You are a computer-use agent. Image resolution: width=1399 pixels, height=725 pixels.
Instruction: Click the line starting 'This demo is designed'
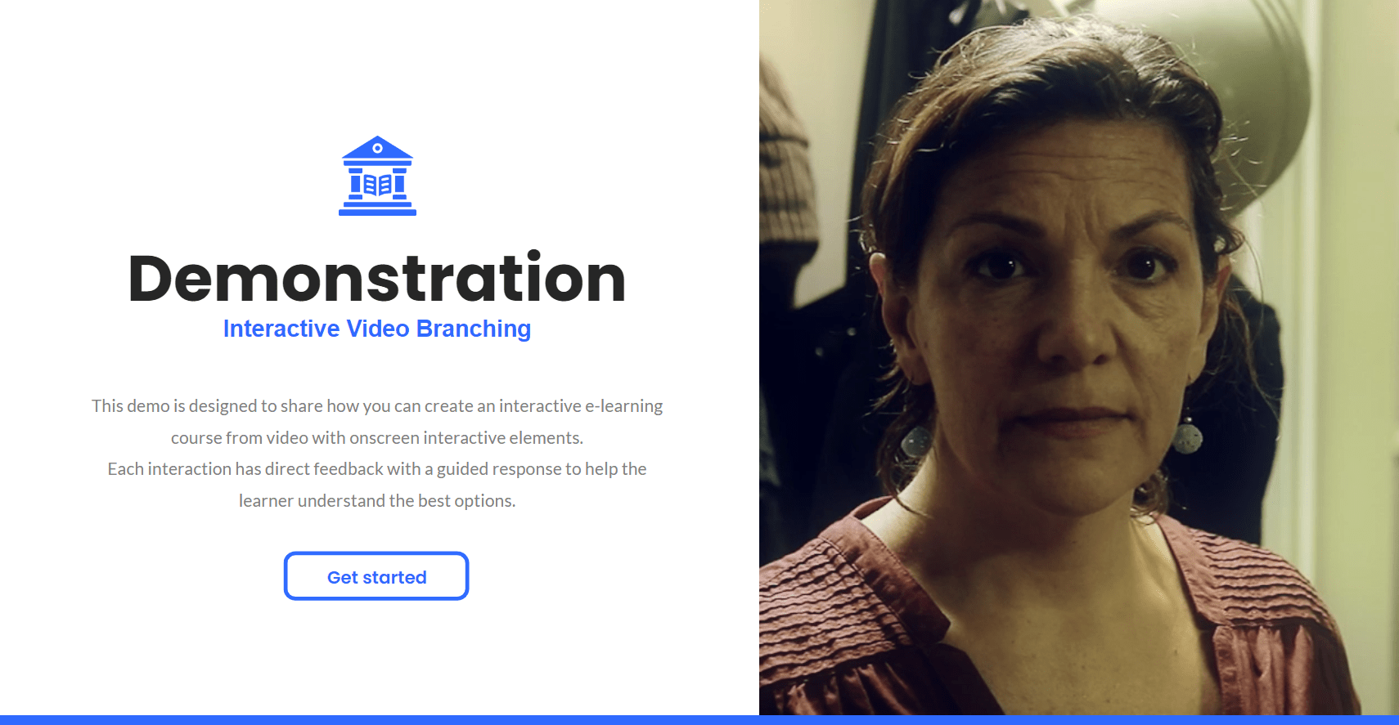tap(377, 406)
